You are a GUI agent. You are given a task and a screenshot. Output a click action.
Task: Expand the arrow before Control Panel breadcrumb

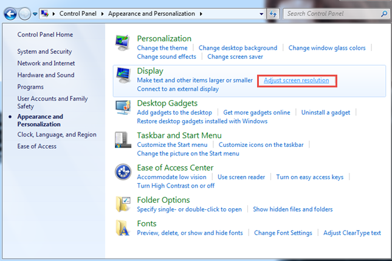tap(53, 14)
